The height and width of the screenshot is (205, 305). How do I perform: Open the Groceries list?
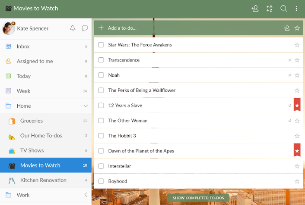(32, 121)
